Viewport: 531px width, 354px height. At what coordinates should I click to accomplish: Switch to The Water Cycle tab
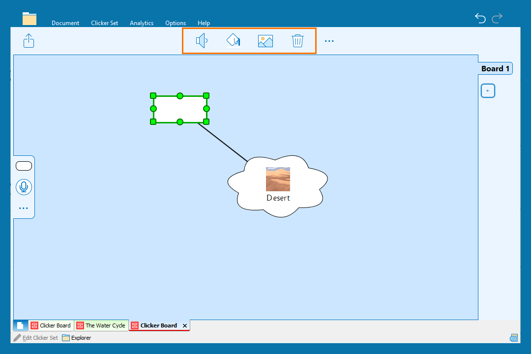click(x=101, y=325)
